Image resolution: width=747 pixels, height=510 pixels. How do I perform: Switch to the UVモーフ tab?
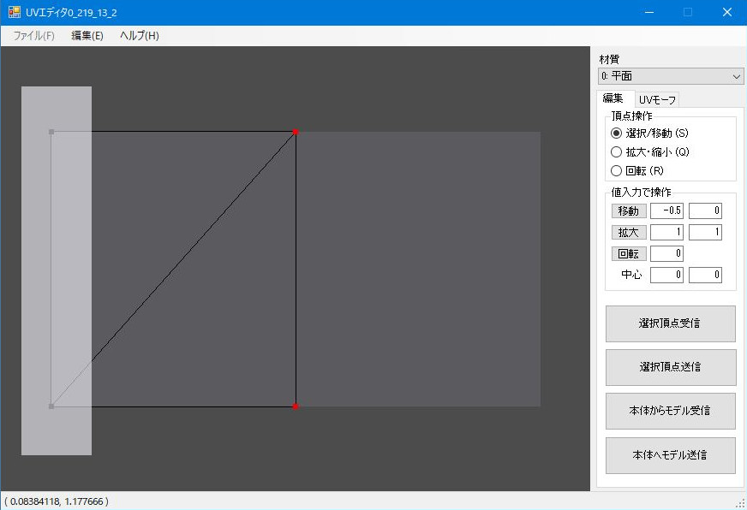pos(657,99)
